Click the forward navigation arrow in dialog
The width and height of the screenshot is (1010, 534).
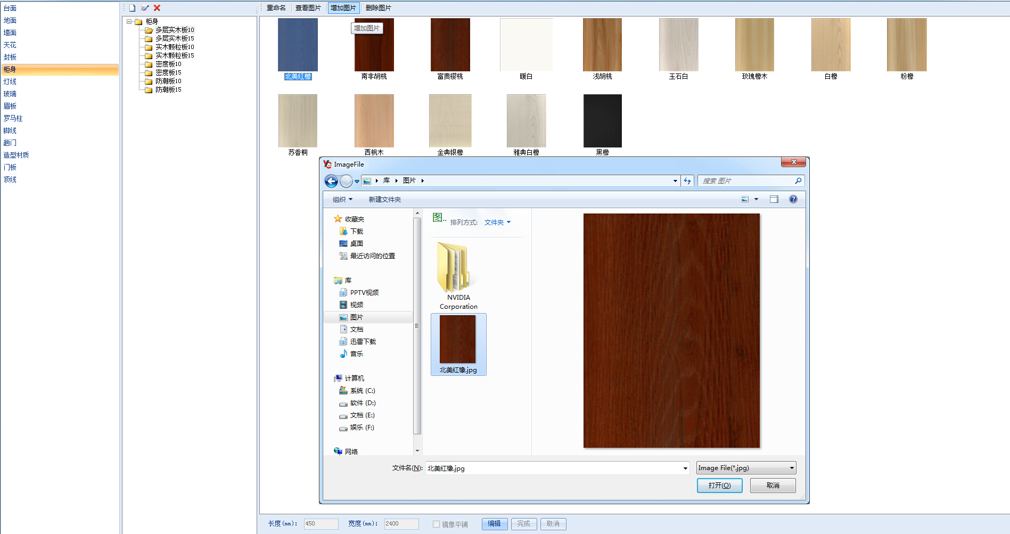tap(346, 181)
